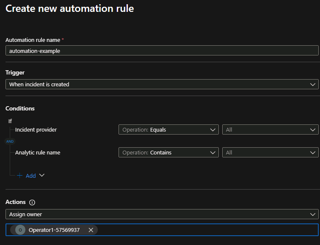Screen dimensions: 320x245
Task: Open Incident provider value All dropdown
Action: [270, 130]
